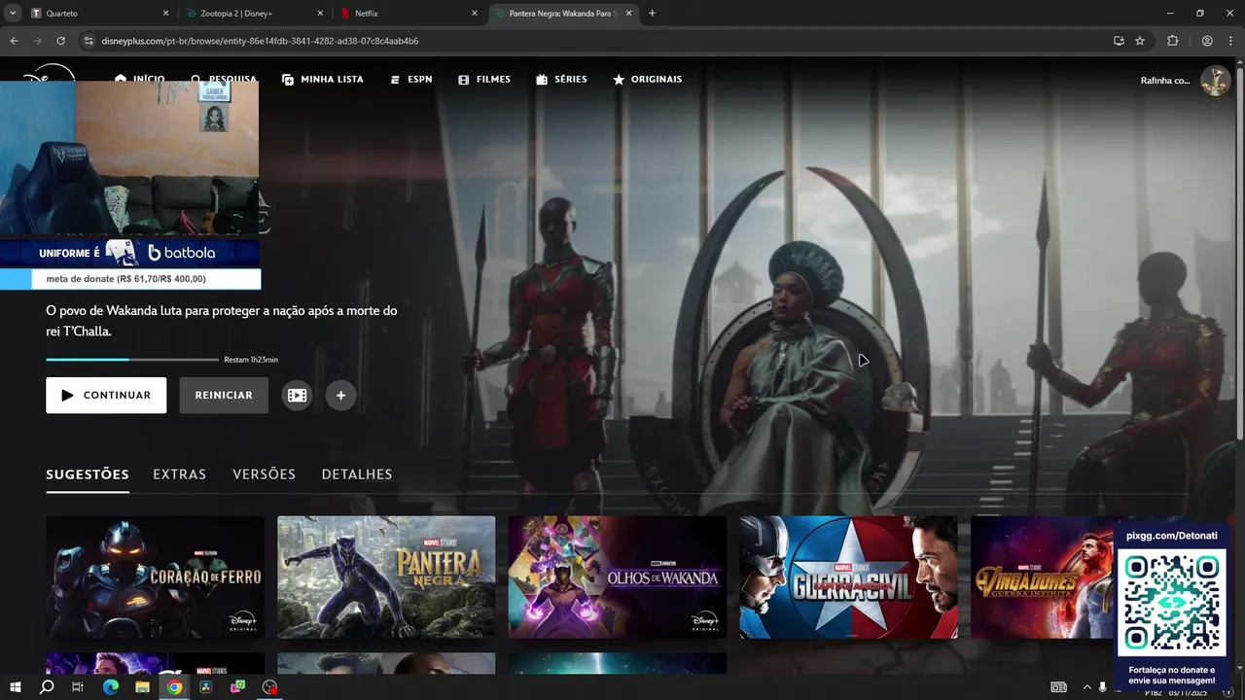Open the Início home nav item

point(139,79)
